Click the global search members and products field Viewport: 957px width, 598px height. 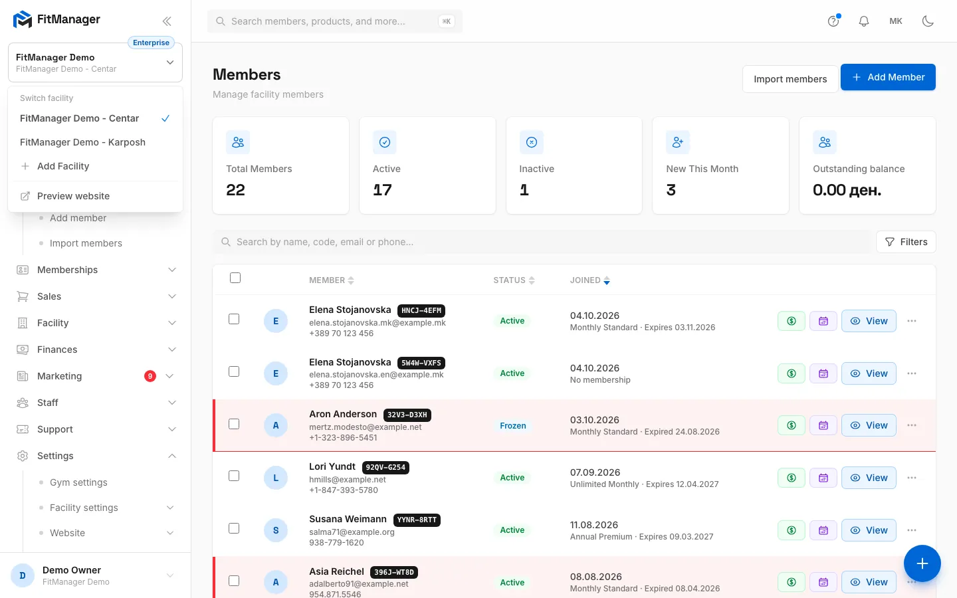tap(335, 21)
